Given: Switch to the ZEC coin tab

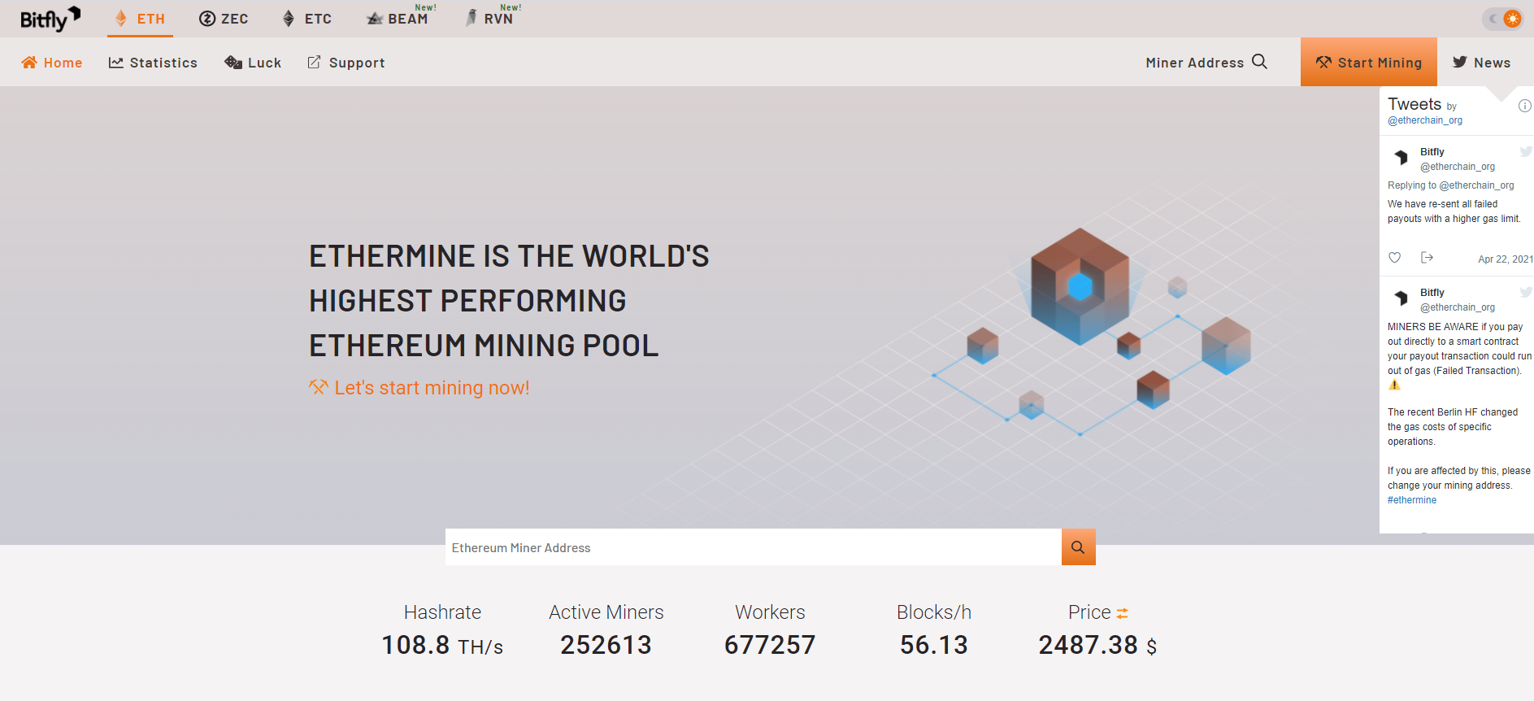Looking at the screenshot, I should point(224,19).
